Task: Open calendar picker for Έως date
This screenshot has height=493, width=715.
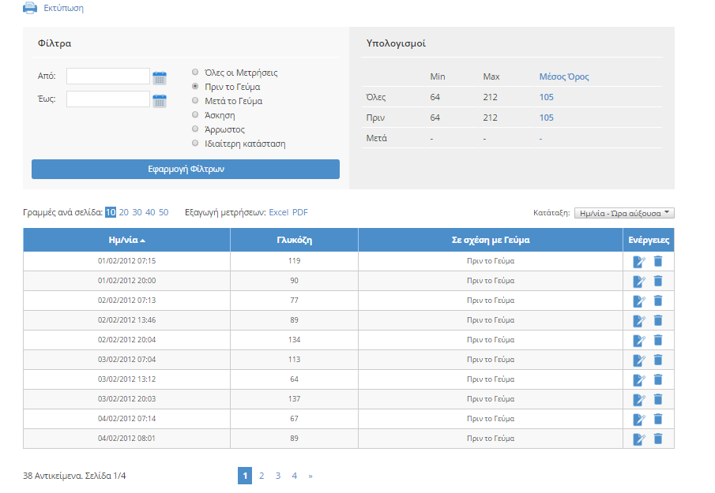Action: (x=160, y=100)
